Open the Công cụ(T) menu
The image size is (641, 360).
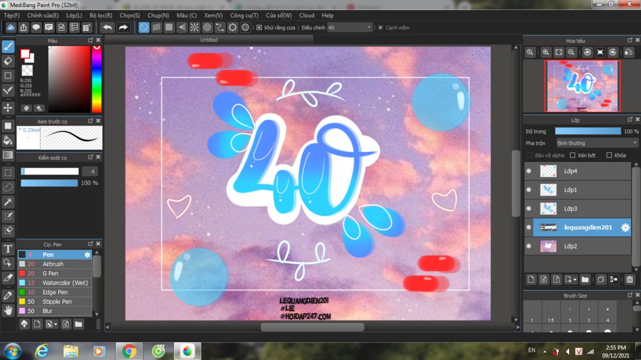click(244, 15)
